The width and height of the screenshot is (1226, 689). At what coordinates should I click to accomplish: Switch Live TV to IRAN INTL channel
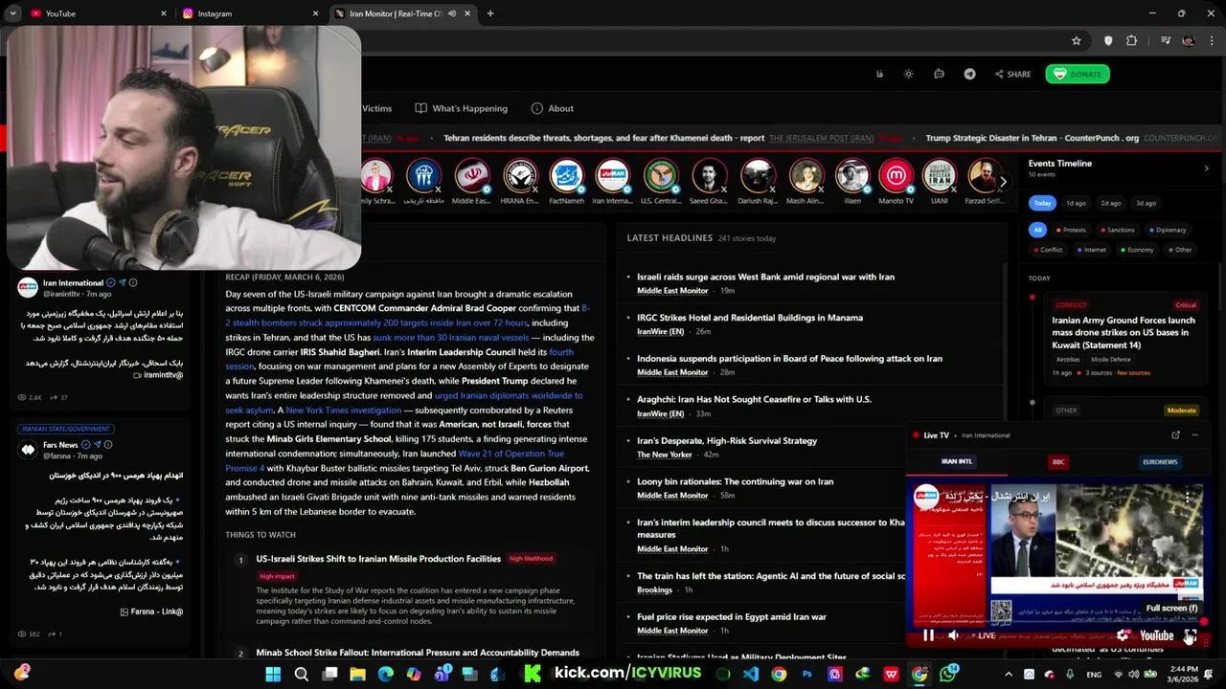coord(956,461)
